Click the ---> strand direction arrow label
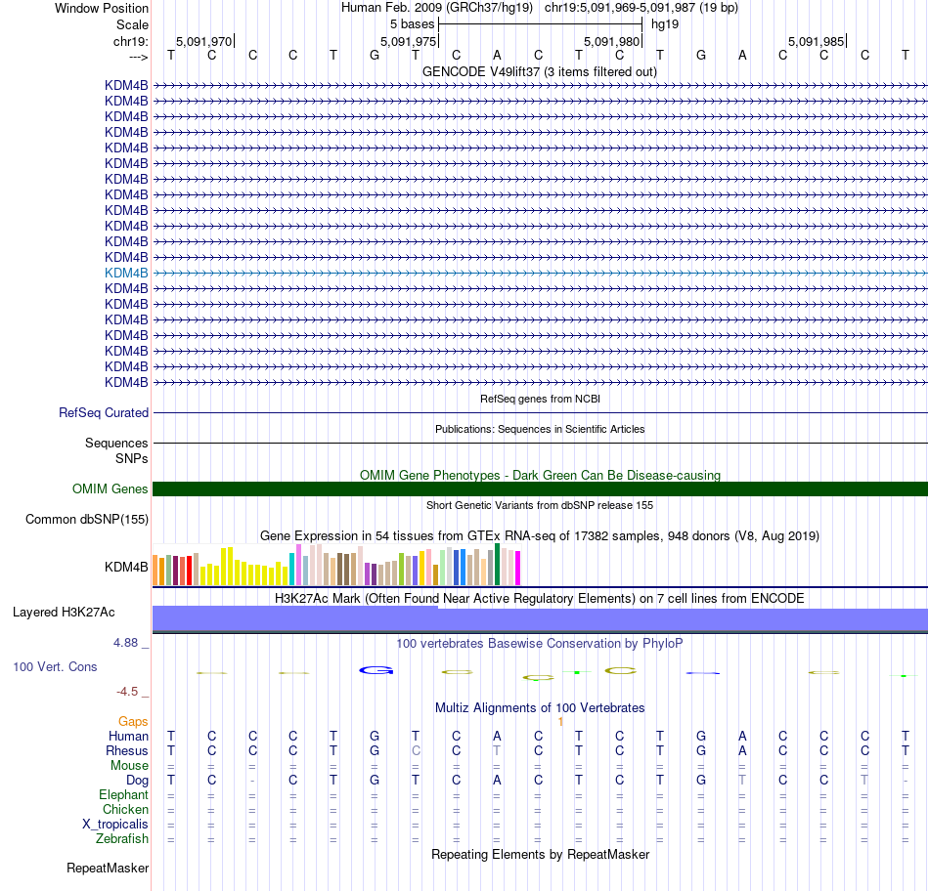The image size is (929, 891). click(138, 57)
